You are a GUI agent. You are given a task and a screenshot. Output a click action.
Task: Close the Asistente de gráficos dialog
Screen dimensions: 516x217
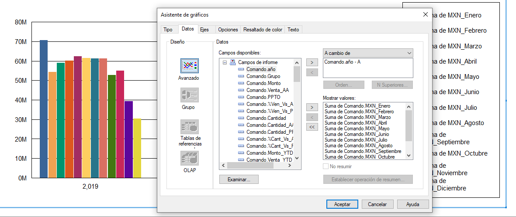coord(425,14)
